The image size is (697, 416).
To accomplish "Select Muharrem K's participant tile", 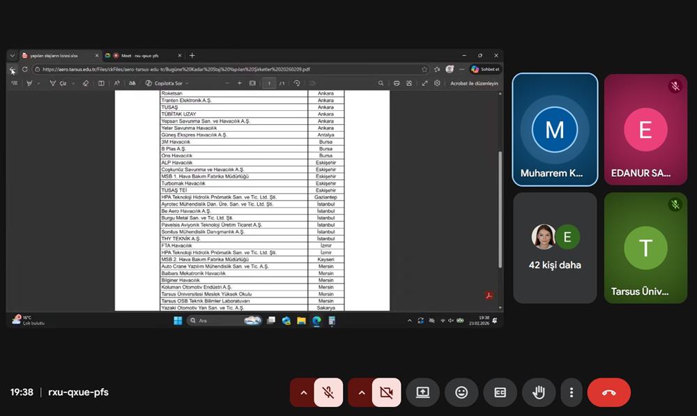I will (x=555, y=130).
